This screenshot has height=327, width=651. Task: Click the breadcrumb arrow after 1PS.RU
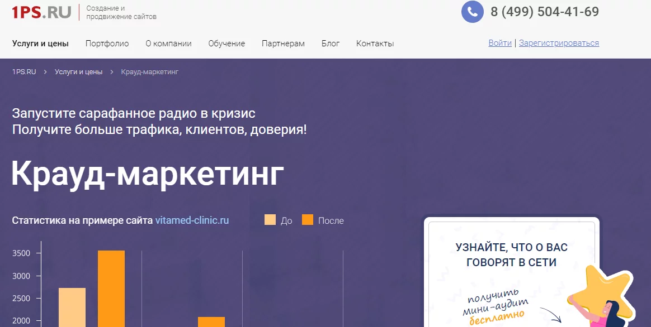click(x=46, y=72)
